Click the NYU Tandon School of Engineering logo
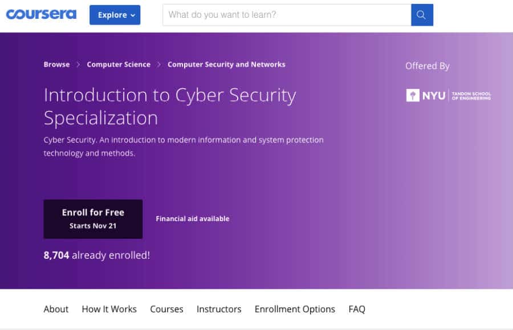The image size is (513, 330). (449, 95)
